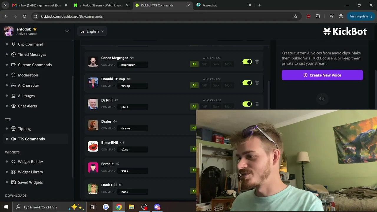Bookmark this page with star icon
This screenshot has height=212, width=377.
click(x=296, y=16)
